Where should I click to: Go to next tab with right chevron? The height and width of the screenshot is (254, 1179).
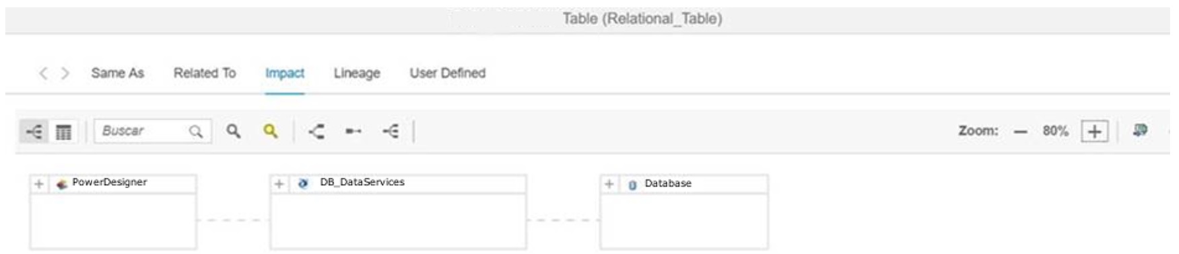tap(65, 73)
